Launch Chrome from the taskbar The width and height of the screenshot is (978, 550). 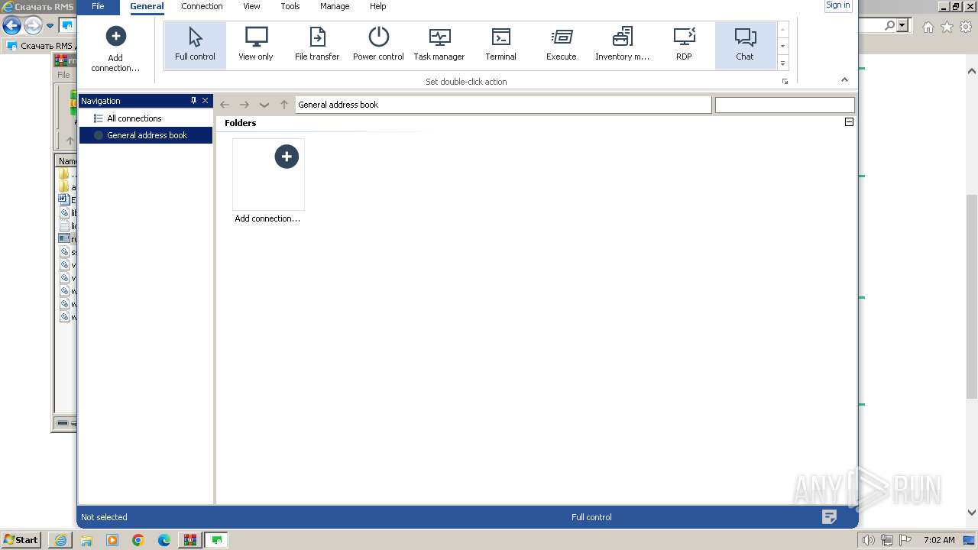(138, 540)
